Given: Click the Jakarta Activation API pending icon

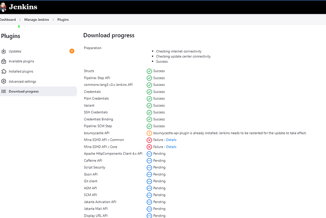Looking at the screenshot, I should [149, 202].
